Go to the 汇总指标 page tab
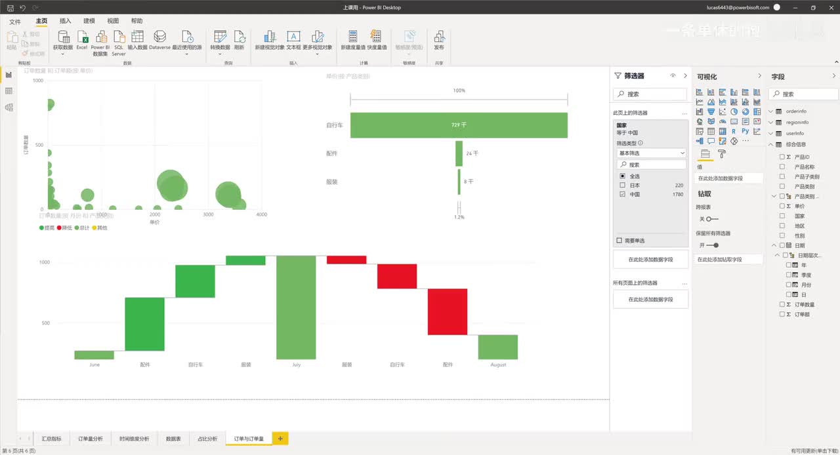Image resolution: width=840 pixels, height=455 pixels. [52, 439]
